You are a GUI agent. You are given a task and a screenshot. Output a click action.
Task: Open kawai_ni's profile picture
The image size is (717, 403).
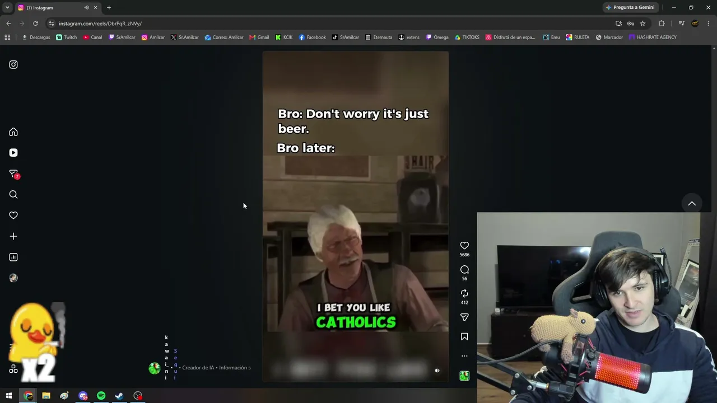(x=155, y=368)
